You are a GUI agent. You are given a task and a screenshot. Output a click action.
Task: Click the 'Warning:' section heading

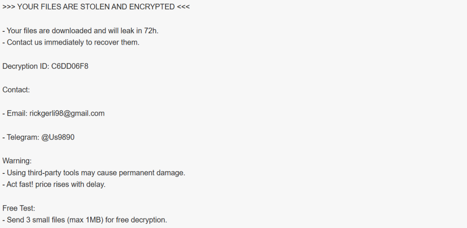tap(17, 161)
